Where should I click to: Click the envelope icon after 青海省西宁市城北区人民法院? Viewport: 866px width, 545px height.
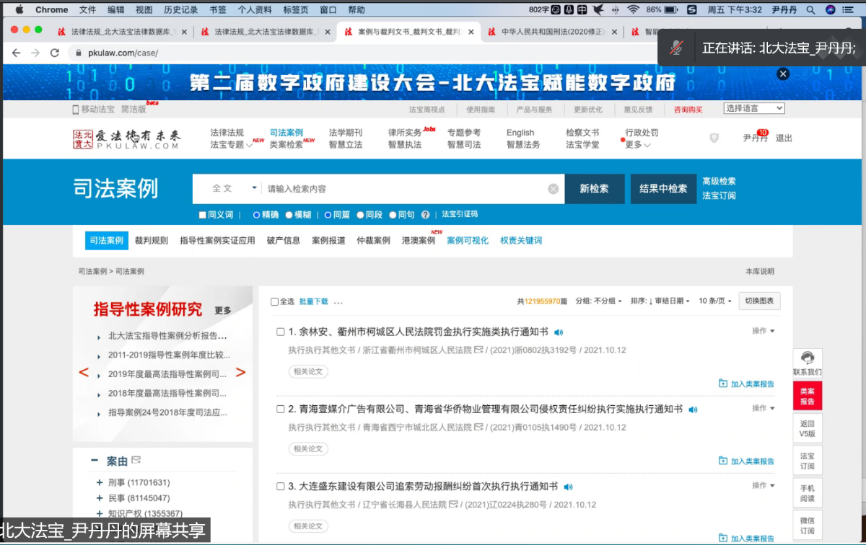[x=478, y=427]
